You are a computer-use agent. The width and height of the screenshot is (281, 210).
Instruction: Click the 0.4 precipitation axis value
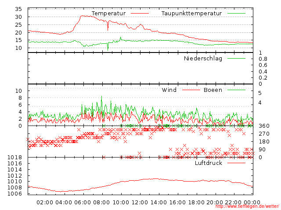(263, 72)
